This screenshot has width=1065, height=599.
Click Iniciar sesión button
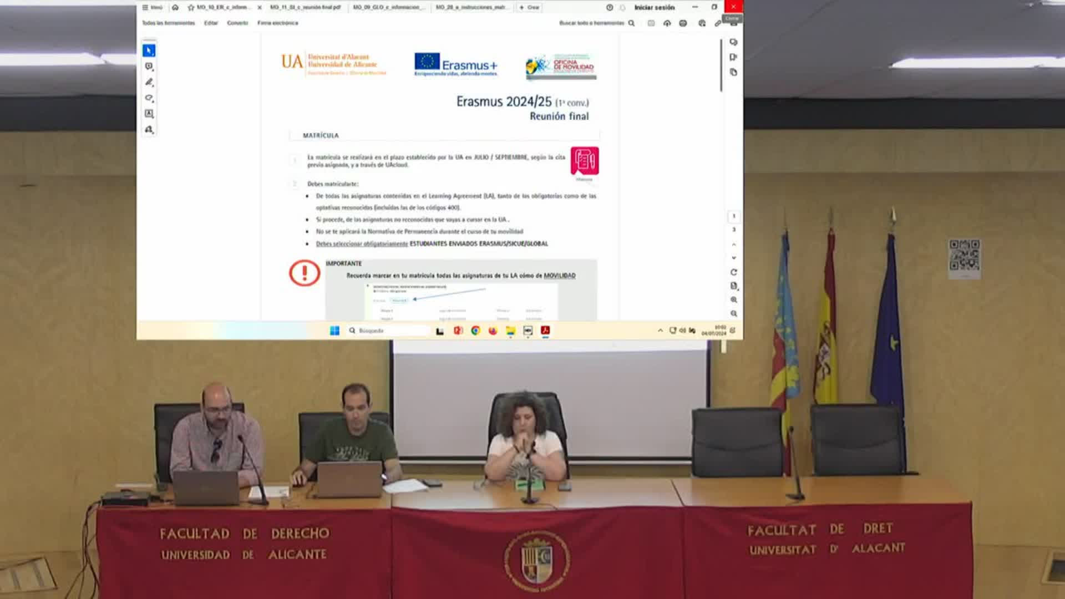pyautogui.click(x=655, y=7)
